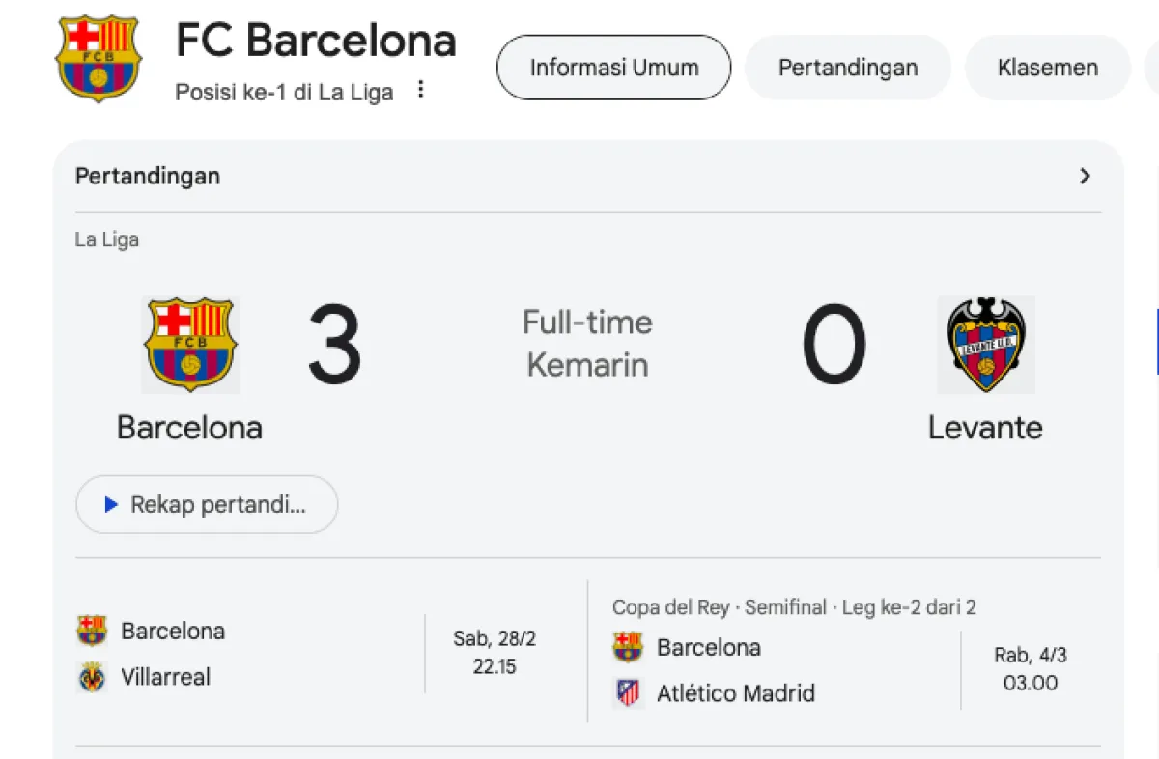Click the Villarreal crest icon

92,677
